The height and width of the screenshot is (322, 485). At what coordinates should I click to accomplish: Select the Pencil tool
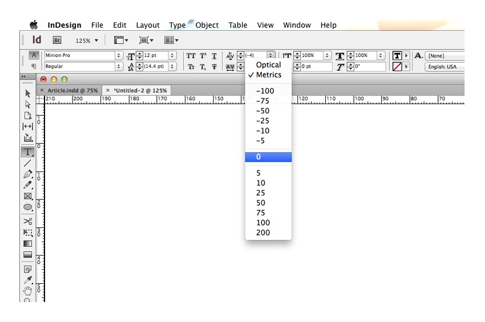28,185
